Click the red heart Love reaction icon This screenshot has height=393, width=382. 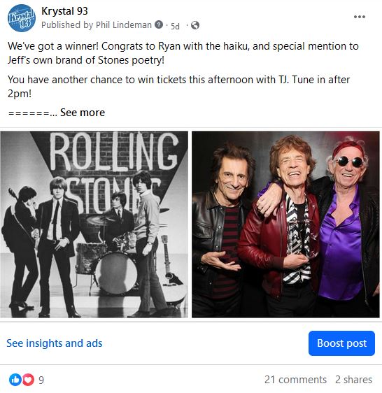28,380
